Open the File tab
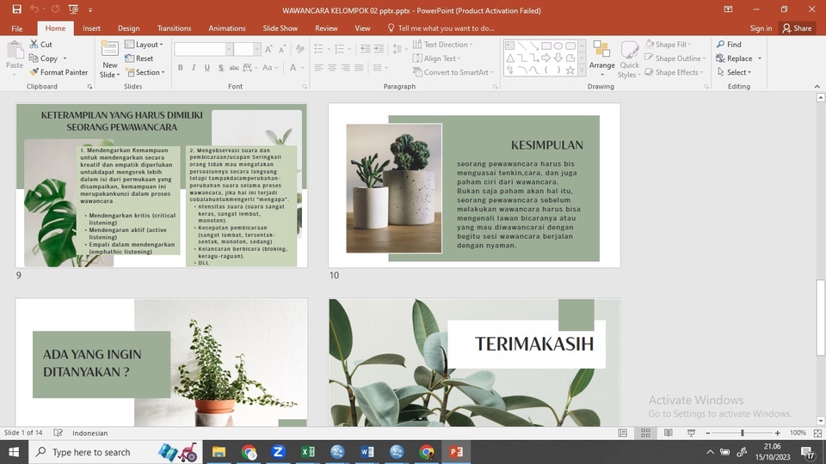This screenshot has height=464, width=826. click(17, 28)
